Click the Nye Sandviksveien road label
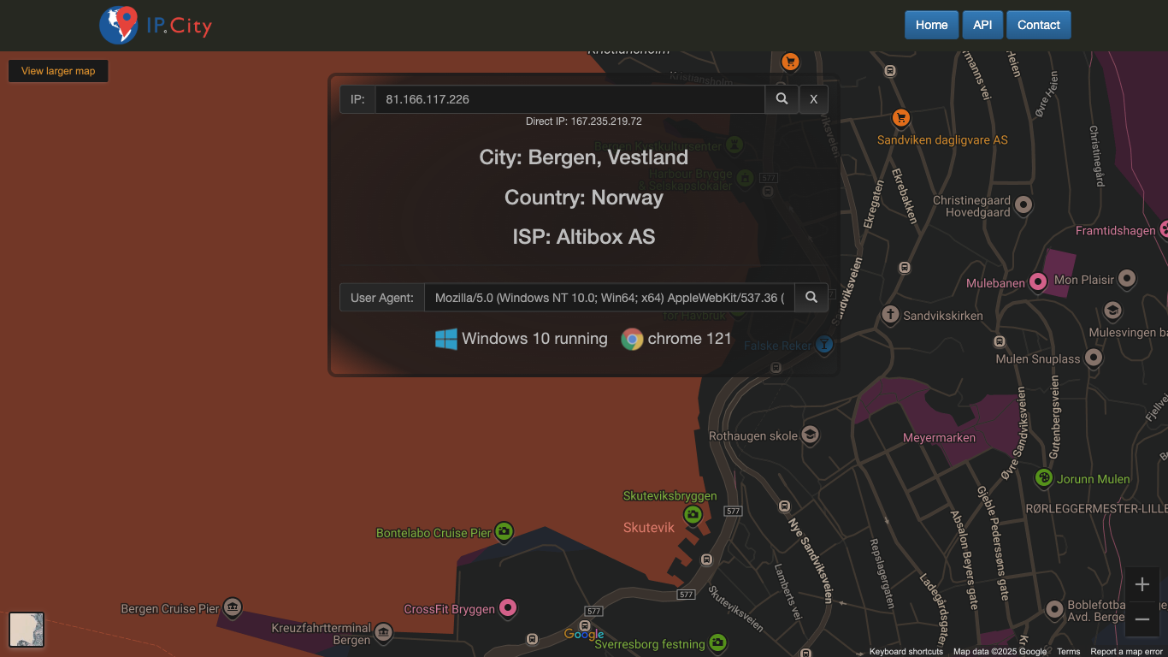This screenshot has height=657, width=1168. [x=810, y=559]
